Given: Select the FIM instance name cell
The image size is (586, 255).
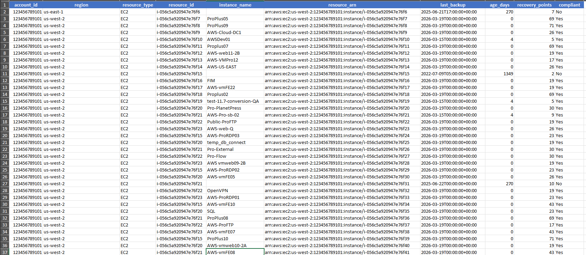Looking at the screenshot, I should 235,80.
